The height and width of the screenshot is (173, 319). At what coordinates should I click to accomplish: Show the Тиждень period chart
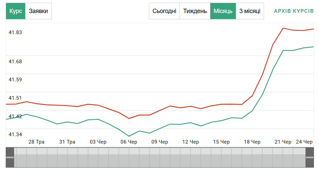click(x=195, y=11)
